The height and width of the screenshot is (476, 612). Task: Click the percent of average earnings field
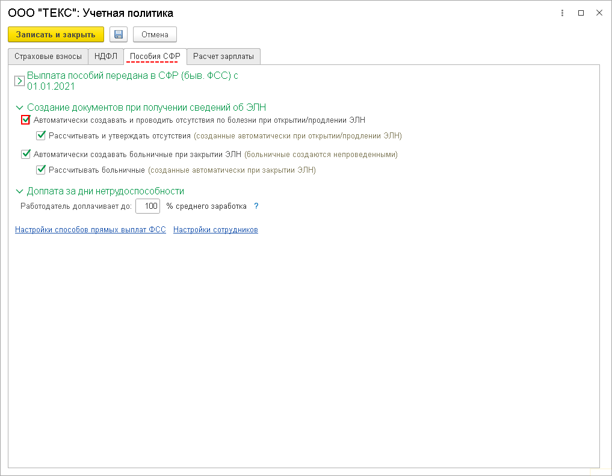(x=147, y=206)
